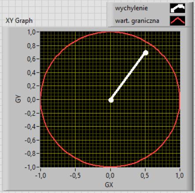
Task: Click the 0,5 tick label on GX axis
Action: click(145, 175)
